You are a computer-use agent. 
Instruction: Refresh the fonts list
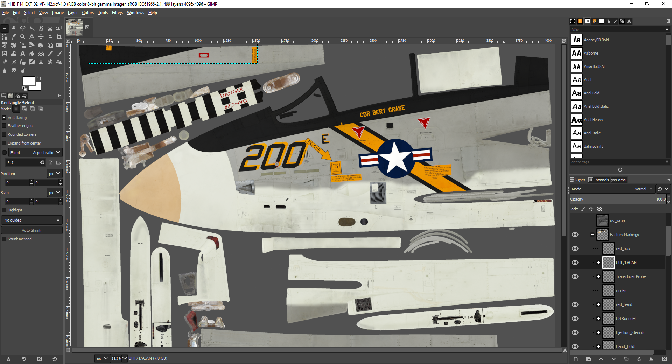pyautogui.click(x=620, y=169)
